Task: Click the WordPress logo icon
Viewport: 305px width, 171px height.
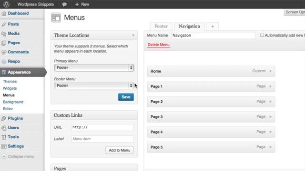Action: (6, 4)
